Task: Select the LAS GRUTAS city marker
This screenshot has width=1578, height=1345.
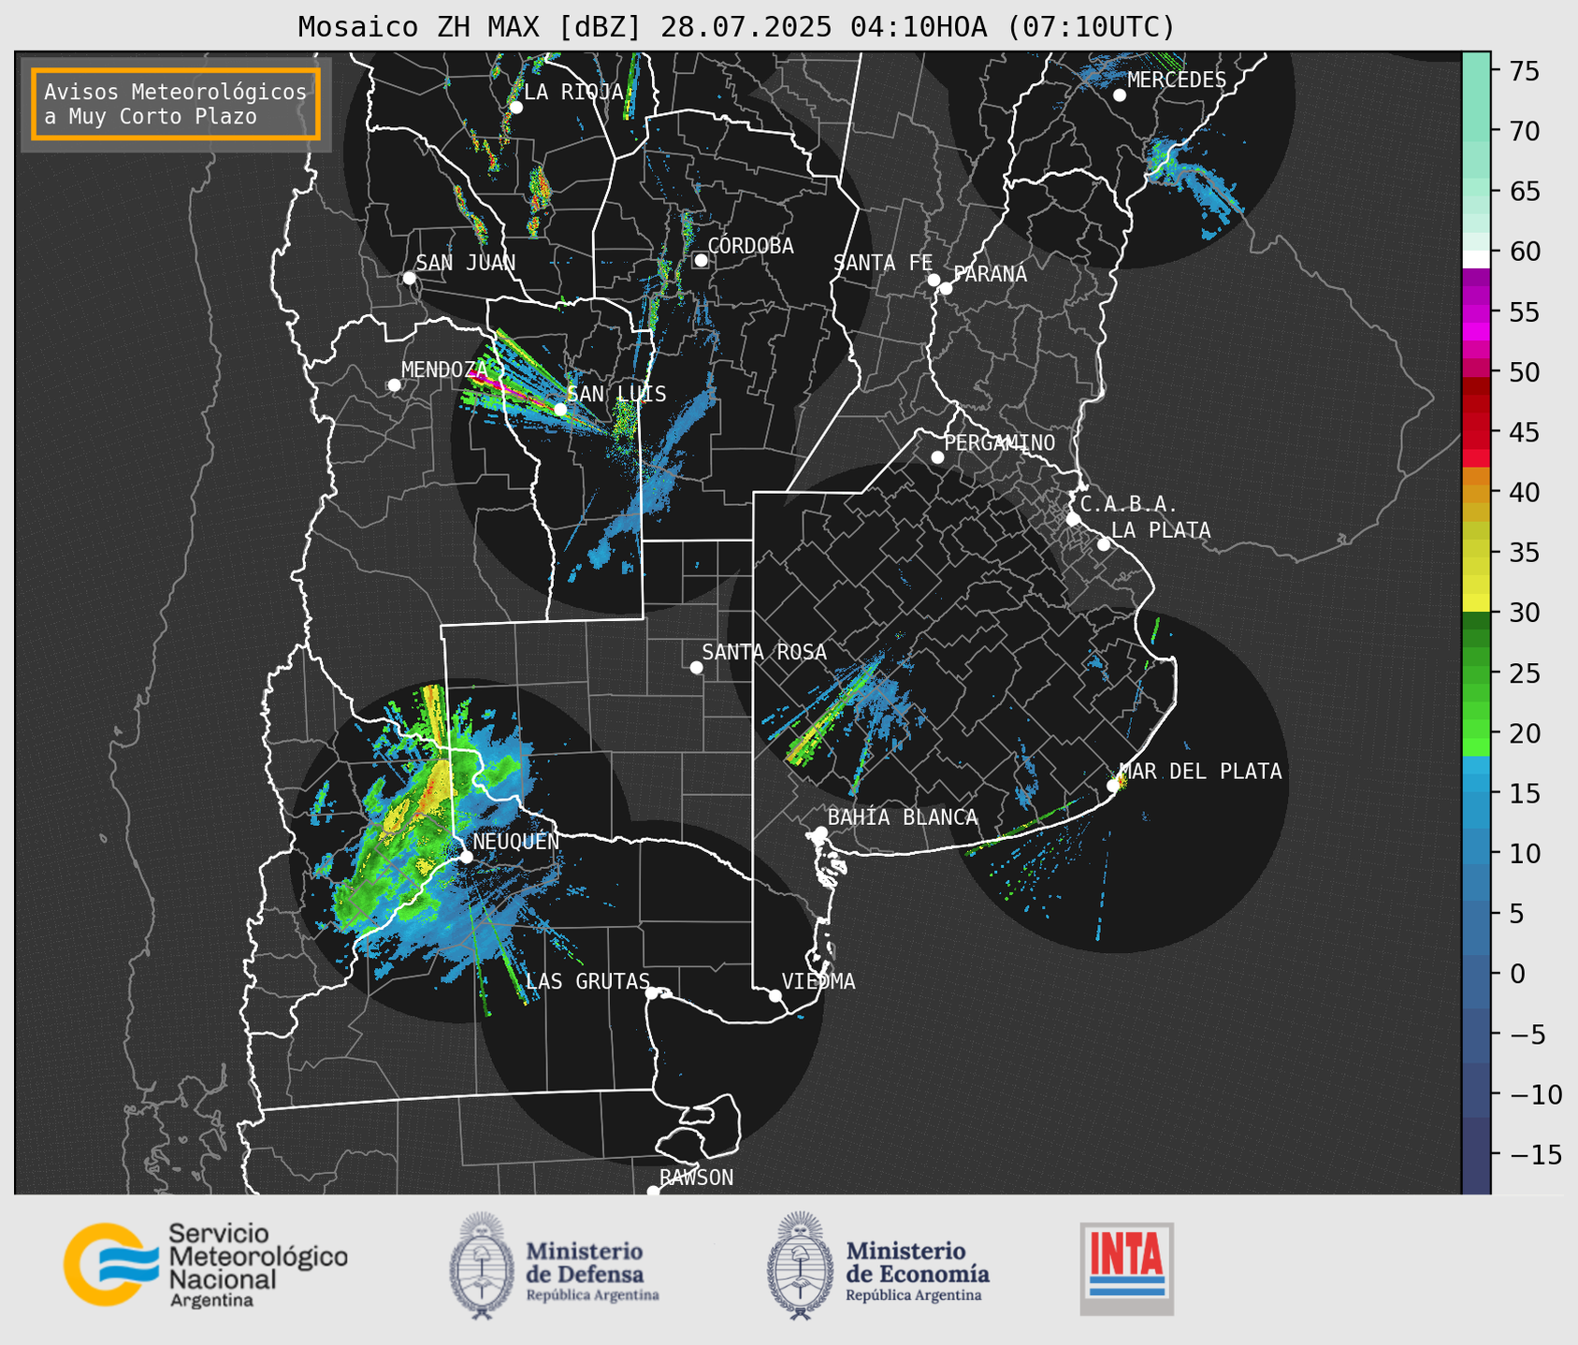Action: [x=652, y=993]
